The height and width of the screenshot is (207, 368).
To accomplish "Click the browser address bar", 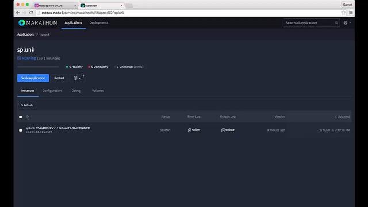I will [189, 13].
